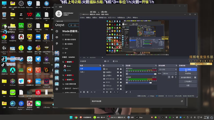Open 滤镜 button in source toolbar
Screen dimensions: 214x120
(115, 61)
